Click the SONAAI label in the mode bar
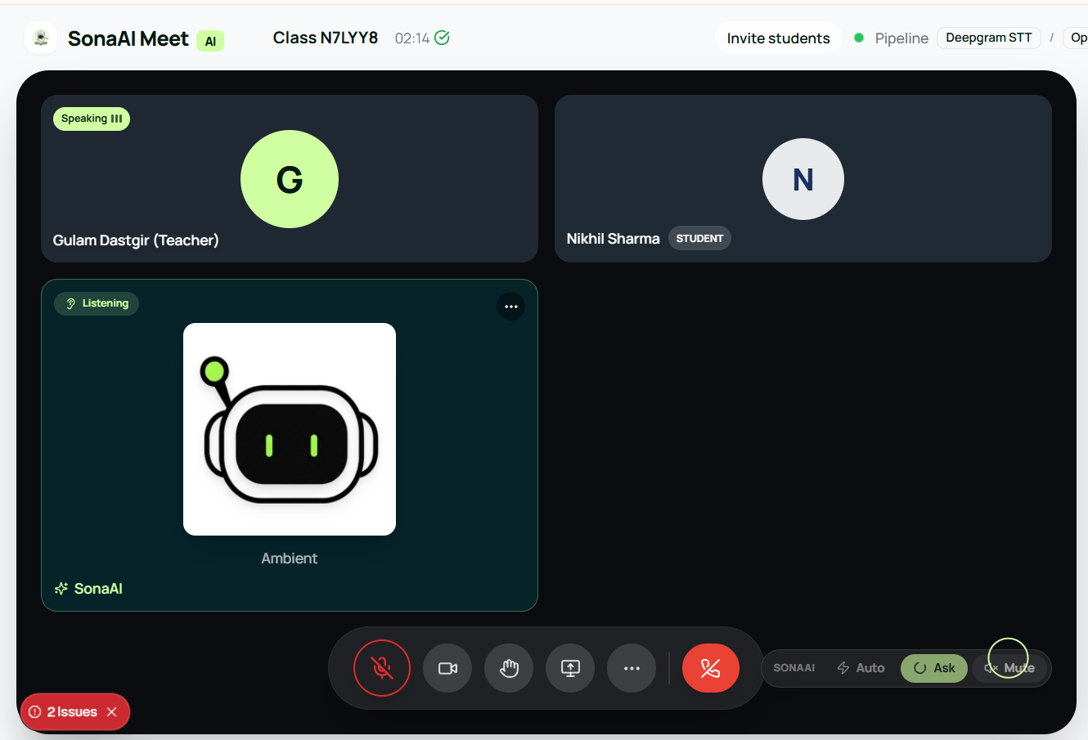This screenshot has height=740, width=1088. tap(794, 668)
